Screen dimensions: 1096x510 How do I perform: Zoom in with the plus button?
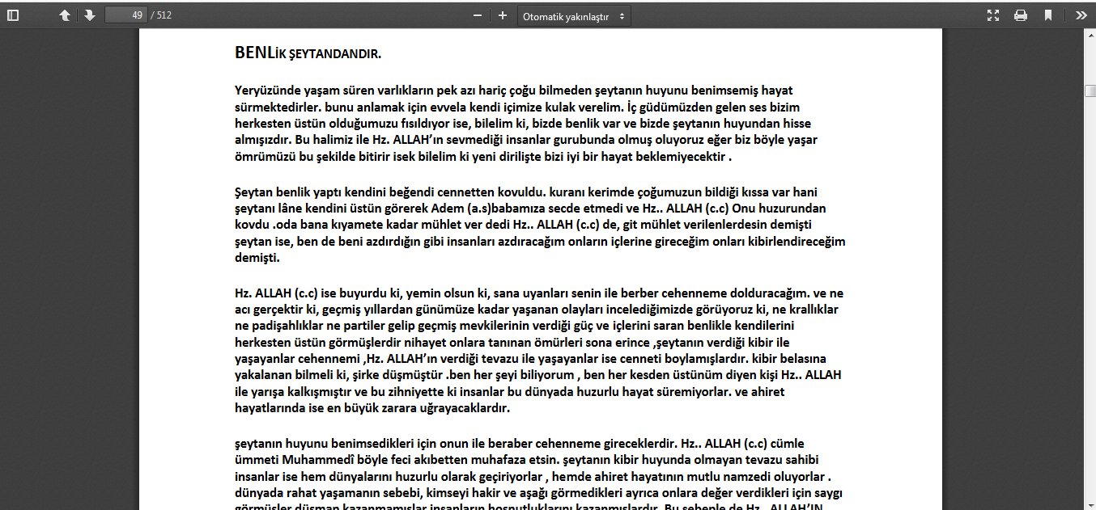click(x=503, y=15)
